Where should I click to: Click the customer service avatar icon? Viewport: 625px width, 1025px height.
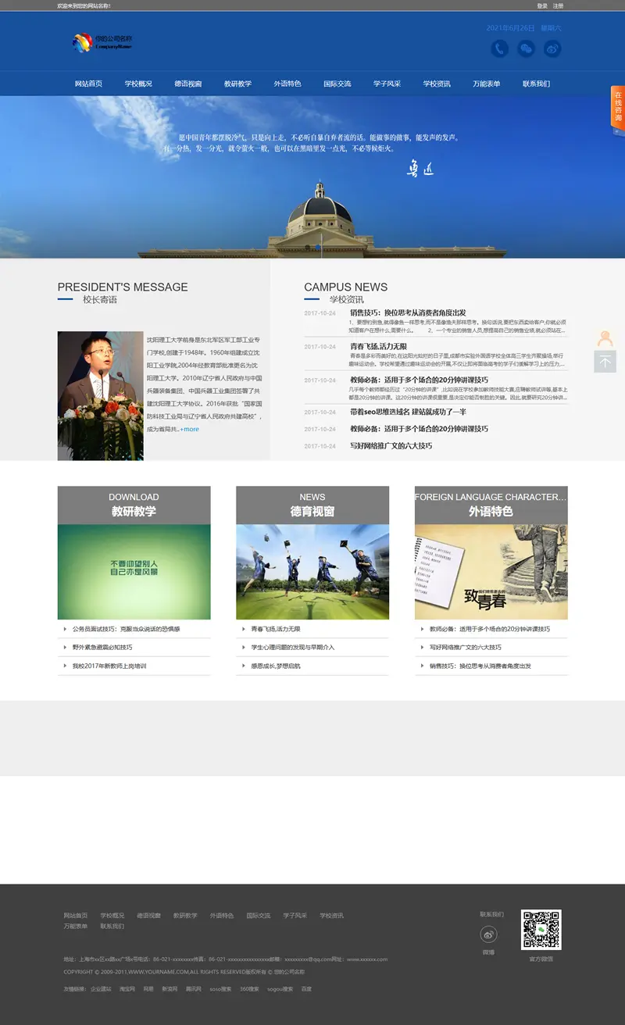click(x=605, y=339)
